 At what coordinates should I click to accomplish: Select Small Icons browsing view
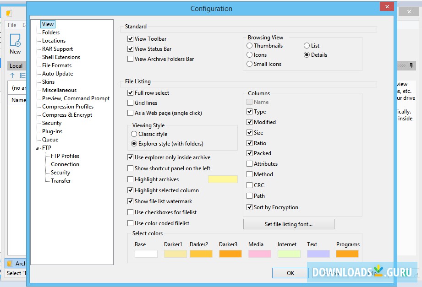coord(249,64)
